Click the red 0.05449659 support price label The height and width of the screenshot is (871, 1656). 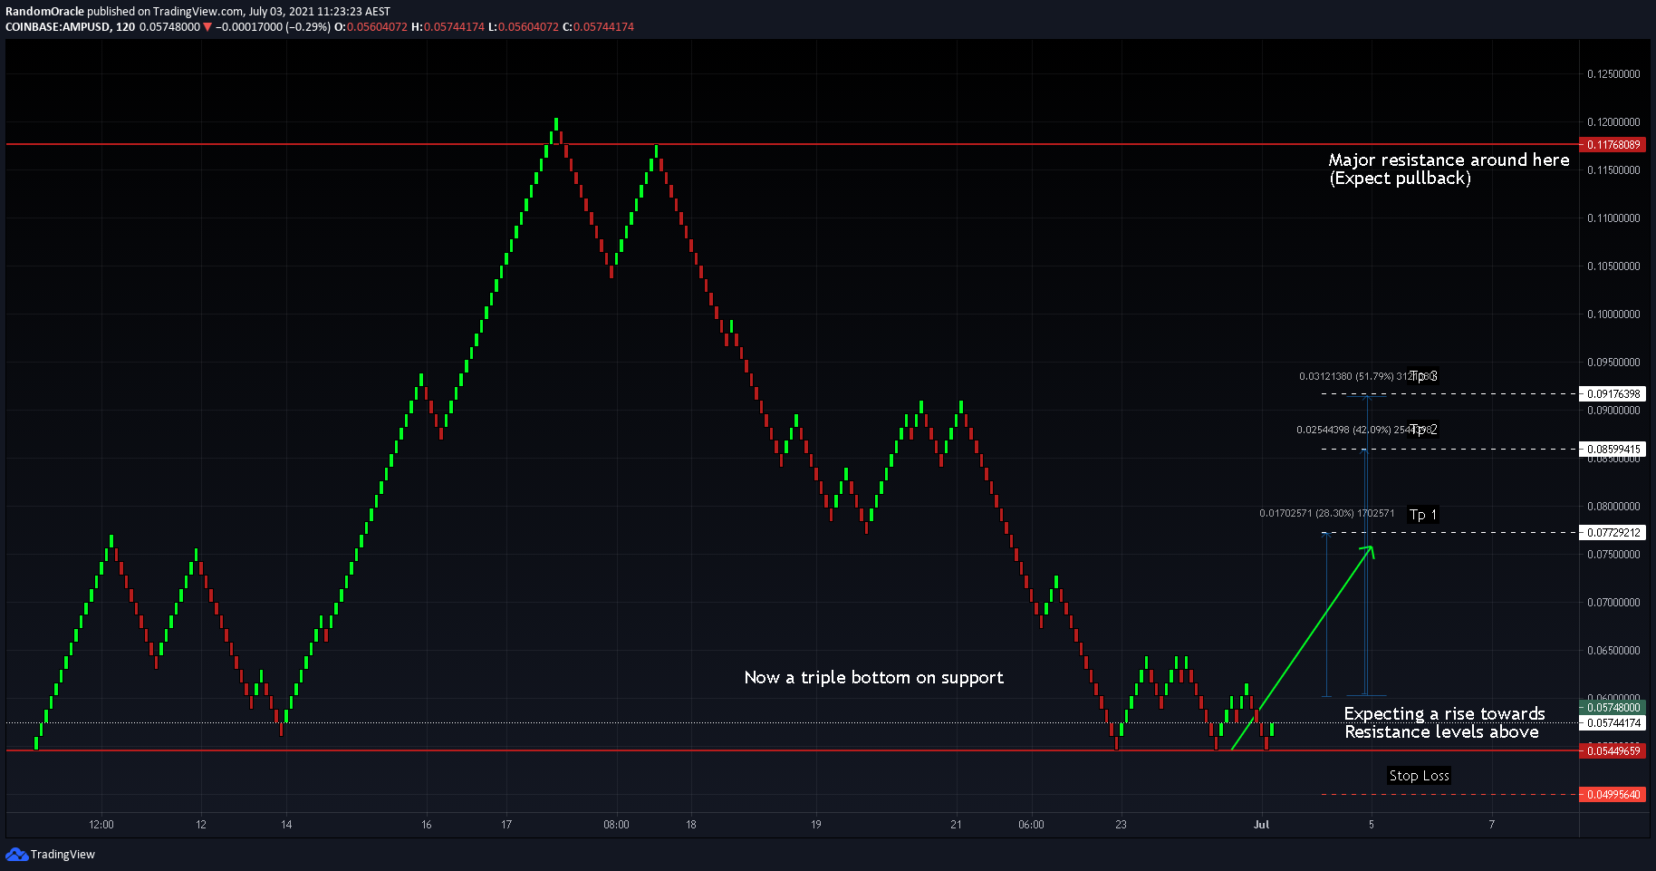tap(1613, 750)
